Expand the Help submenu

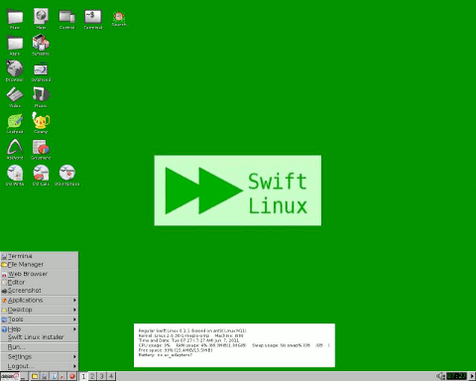pyautogui.click(x=39, y=329)
